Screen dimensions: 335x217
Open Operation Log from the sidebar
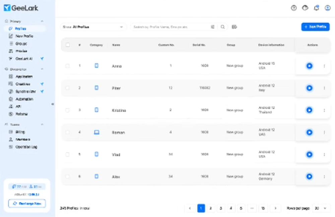[26, 147]
